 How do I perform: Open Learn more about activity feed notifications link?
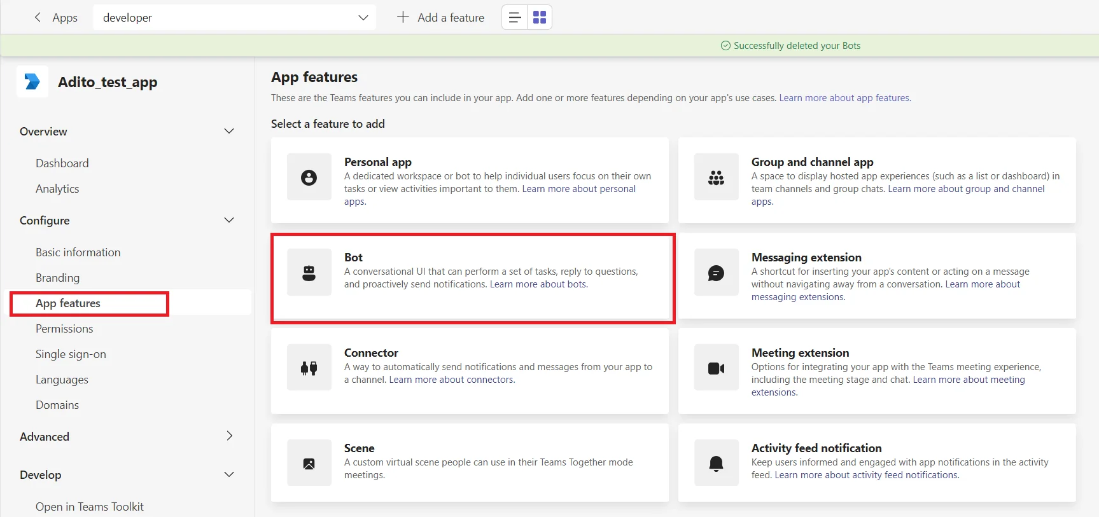point(867,475)
